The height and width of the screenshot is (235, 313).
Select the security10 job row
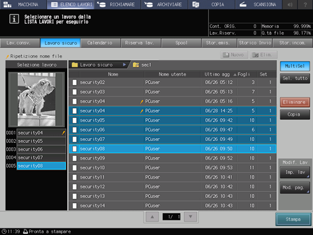coord(173,168)
